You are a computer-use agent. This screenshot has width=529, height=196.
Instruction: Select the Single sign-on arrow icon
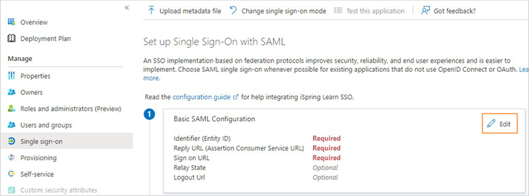[11, 141]
